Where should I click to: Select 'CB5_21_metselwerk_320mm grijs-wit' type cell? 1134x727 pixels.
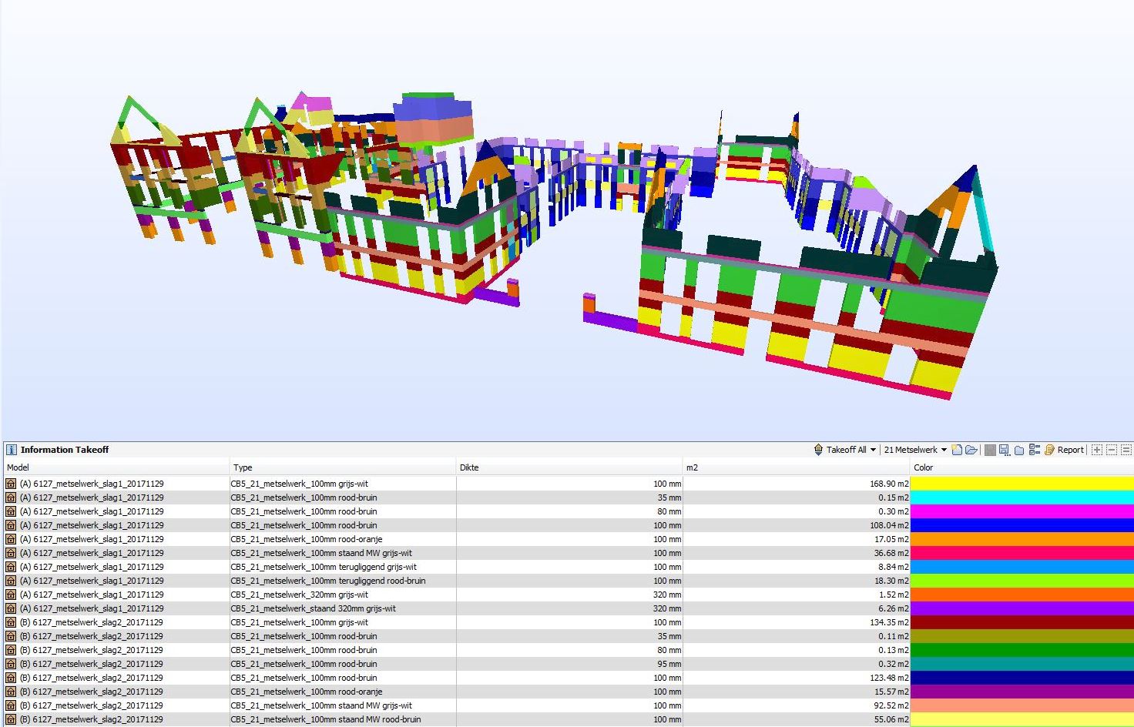[x=343, y=595]
